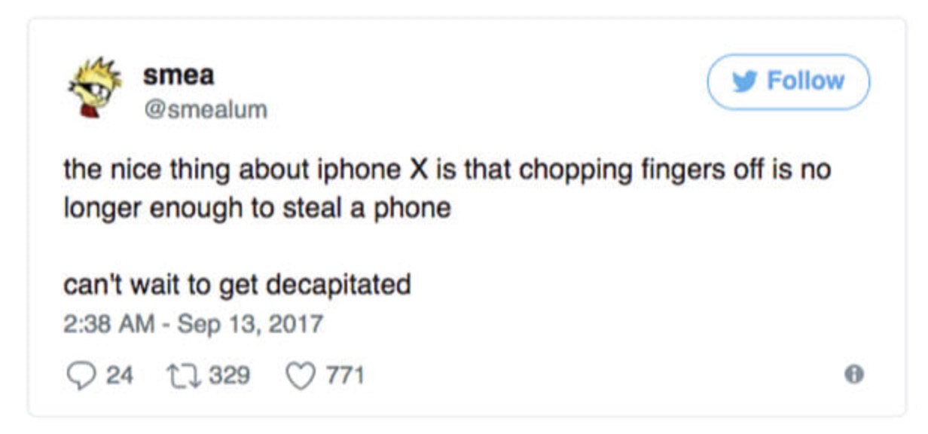Viewport: 928px width, 434px height.
Task: View the 771 likes count
Action: pos(343,374)
